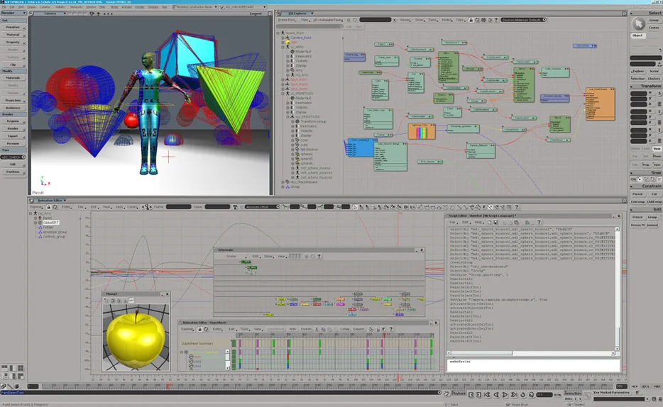Open help icon in Schematic window
The width and height of the screenshot is (663, 407).
319,256
